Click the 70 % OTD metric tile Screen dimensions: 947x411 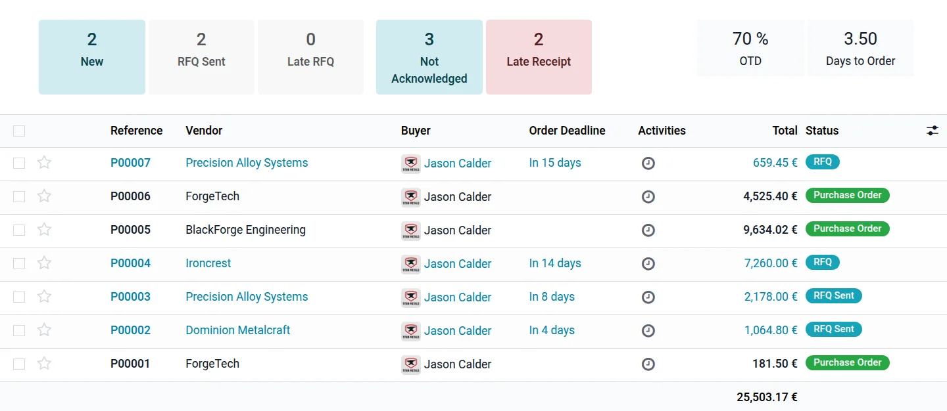point(750,48)
